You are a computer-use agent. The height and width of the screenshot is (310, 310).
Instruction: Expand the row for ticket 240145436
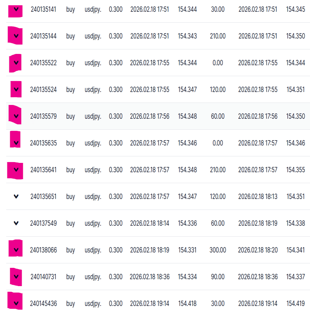click(16, 304)
